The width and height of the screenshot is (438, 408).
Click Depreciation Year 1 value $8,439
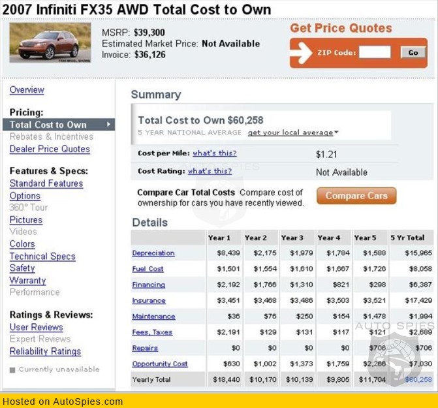tap(228, 253)
